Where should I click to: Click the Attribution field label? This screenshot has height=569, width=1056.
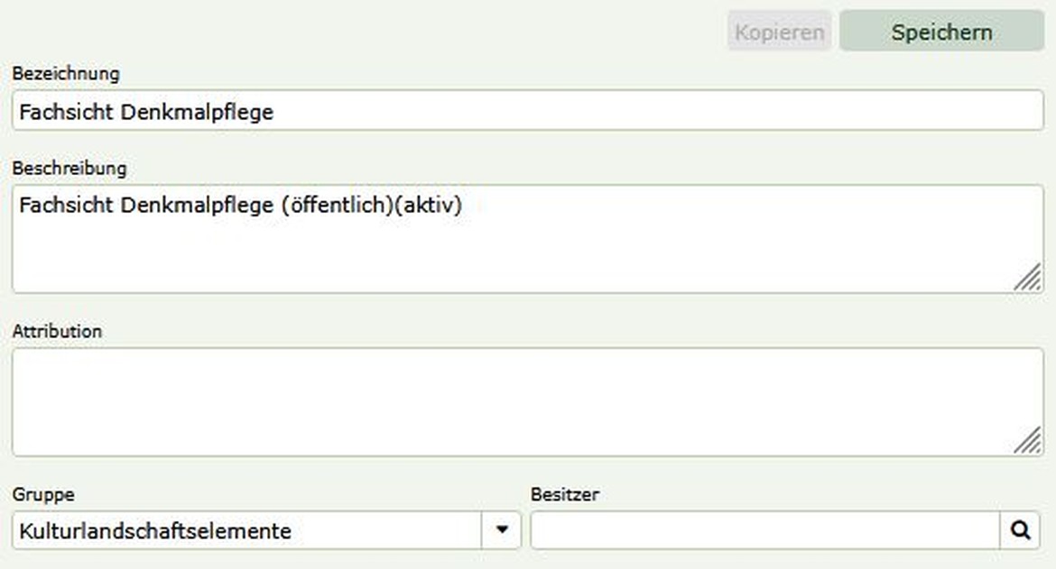[x=57, y=331]
